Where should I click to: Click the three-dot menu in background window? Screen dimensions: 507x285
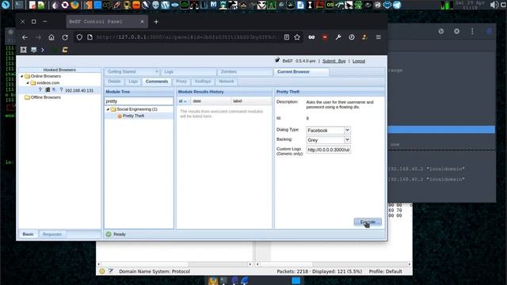click(472, 32)
